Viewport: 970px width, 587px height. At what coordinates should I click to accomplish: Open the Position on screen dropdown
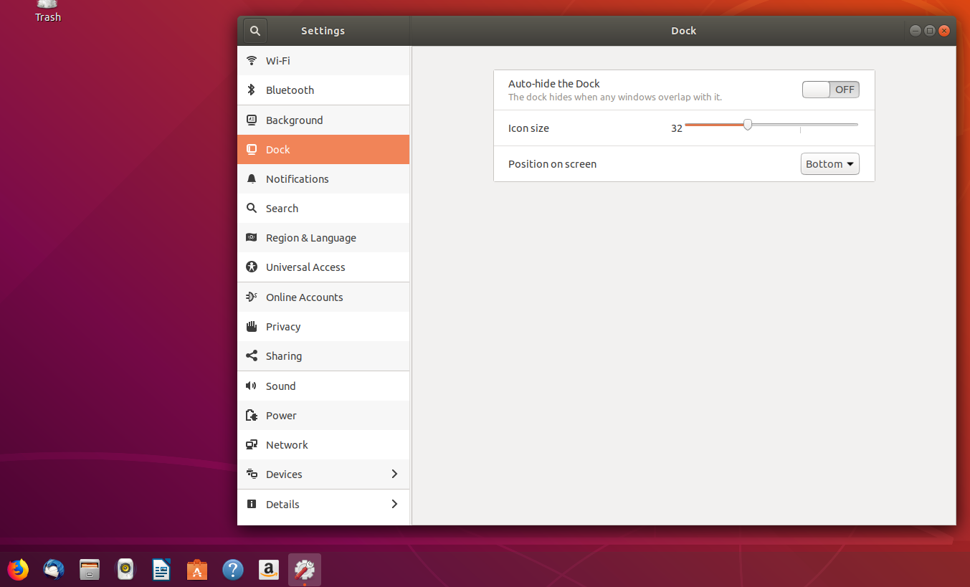829,163
